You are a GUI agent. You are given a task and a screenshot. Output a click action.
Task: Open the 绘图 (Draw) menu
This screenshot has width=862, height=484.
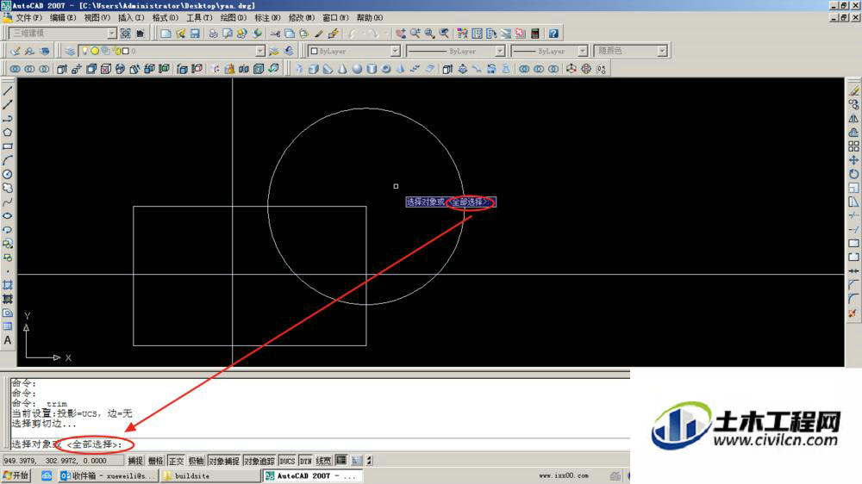pos(233,18)
